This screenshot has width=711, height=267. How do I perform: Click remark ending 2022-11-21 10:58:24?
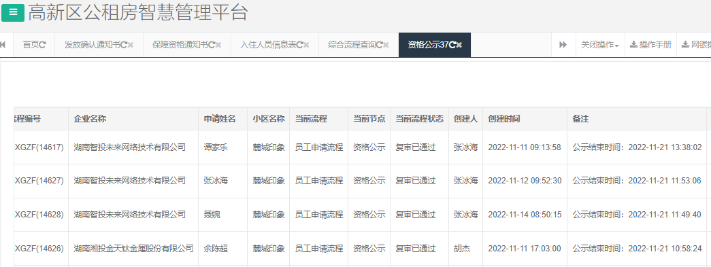click(637, 249)
